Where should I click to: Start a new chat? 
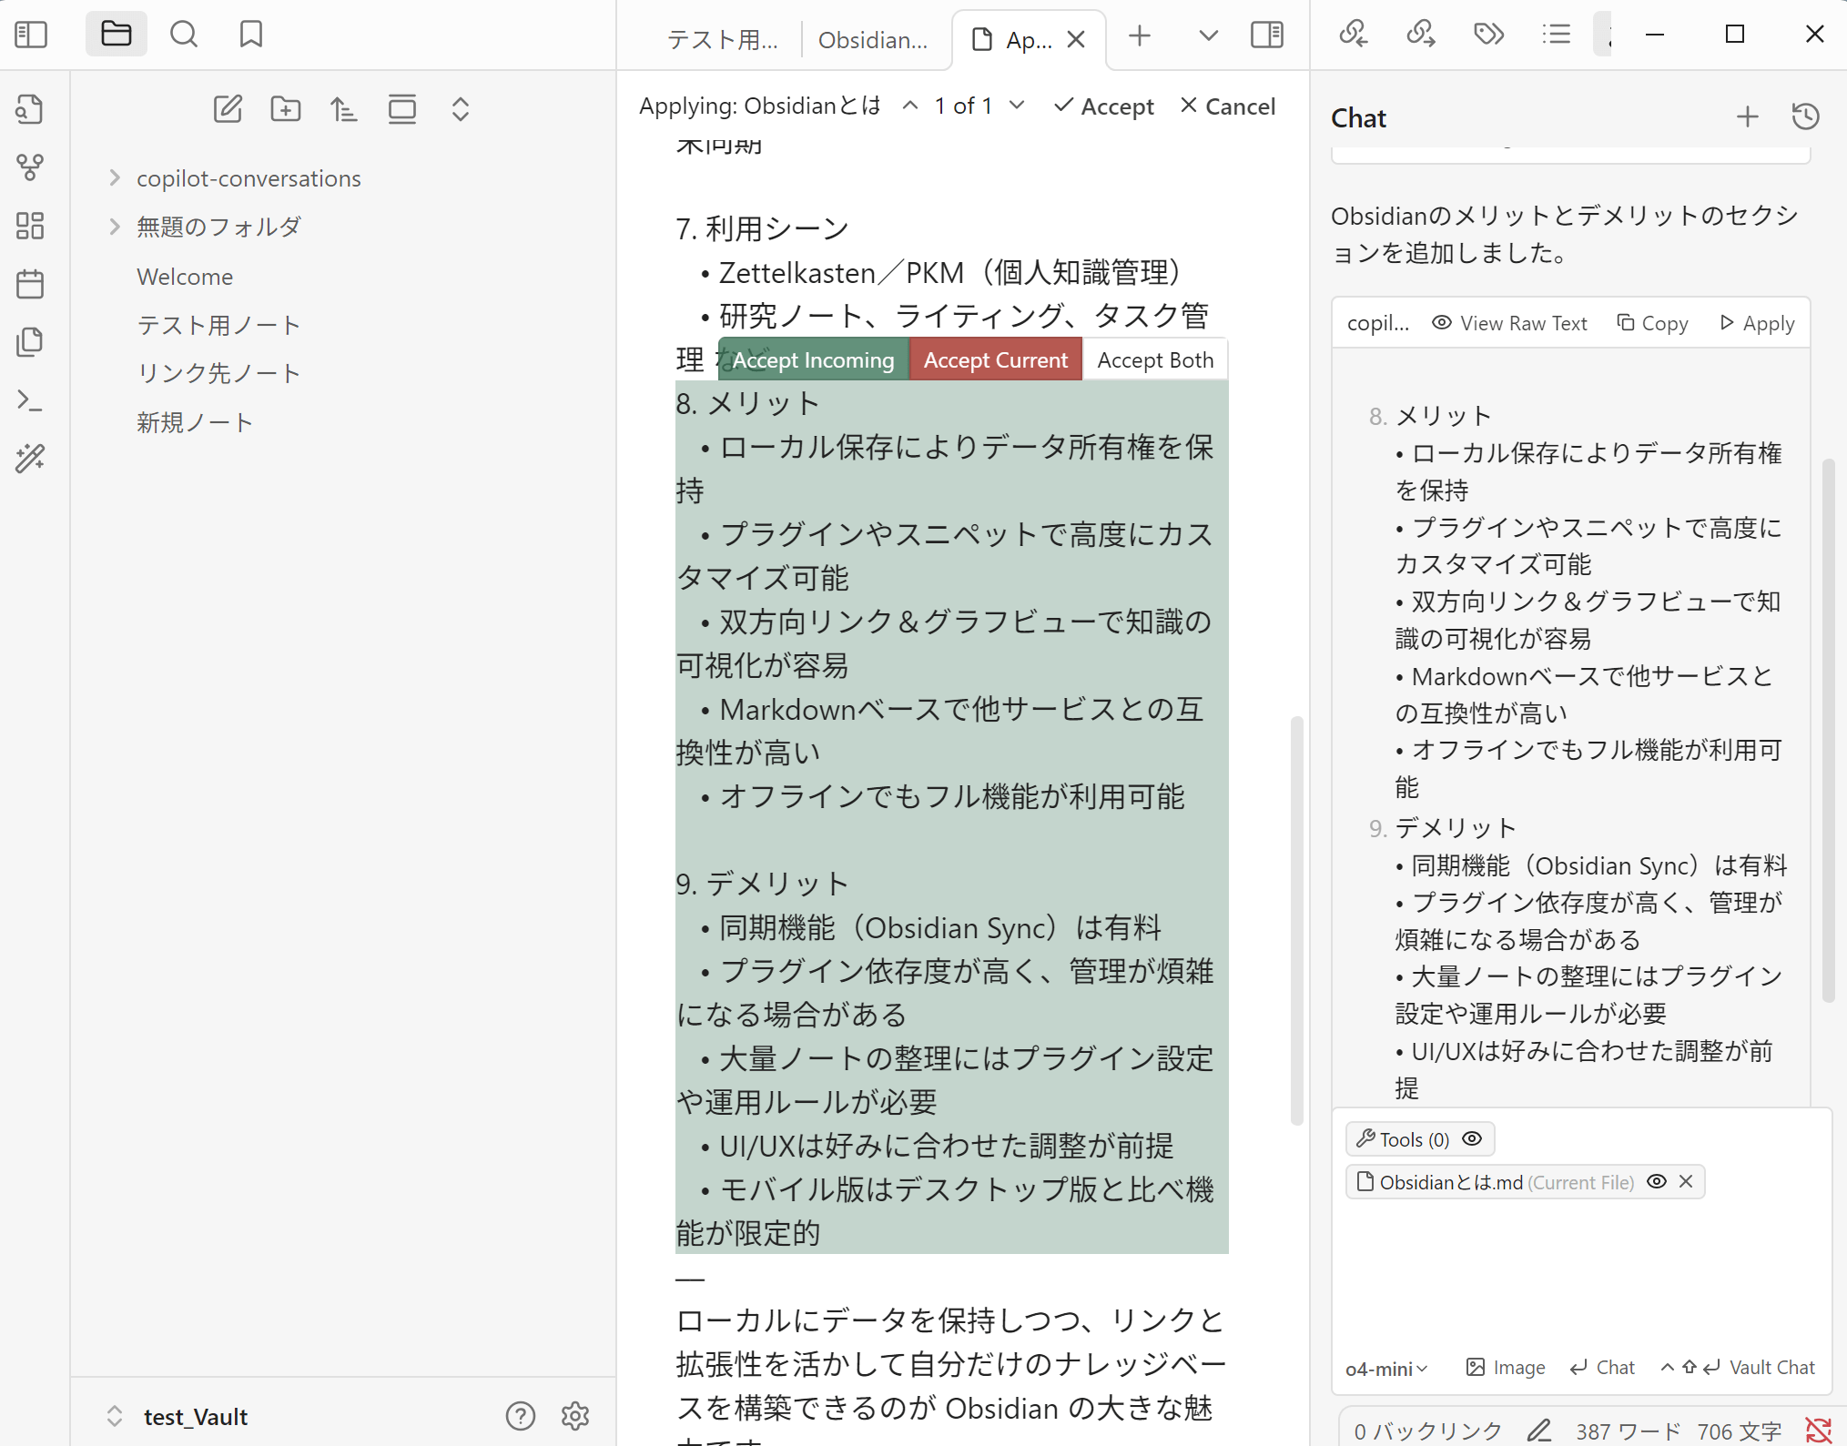coord(1747,116)
